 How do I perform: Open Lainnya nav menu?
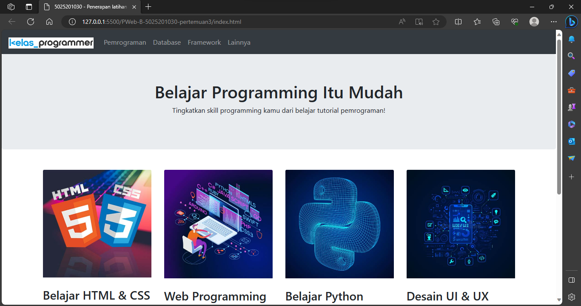(x=239, y=43)
